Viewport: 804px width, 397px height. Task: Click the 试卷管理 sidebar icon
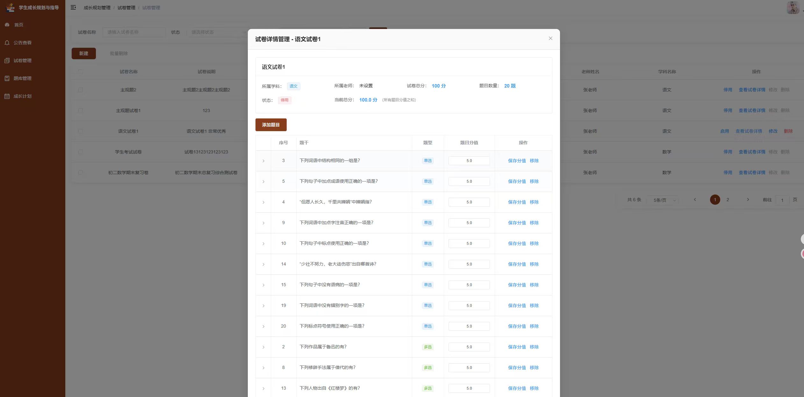click(7, 60)
